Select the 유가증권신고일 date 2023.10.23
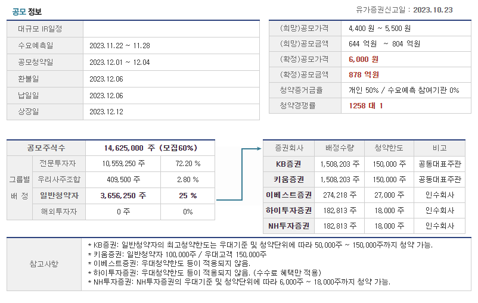The width and height of the screenshot is (478, 303). point(433,10)
